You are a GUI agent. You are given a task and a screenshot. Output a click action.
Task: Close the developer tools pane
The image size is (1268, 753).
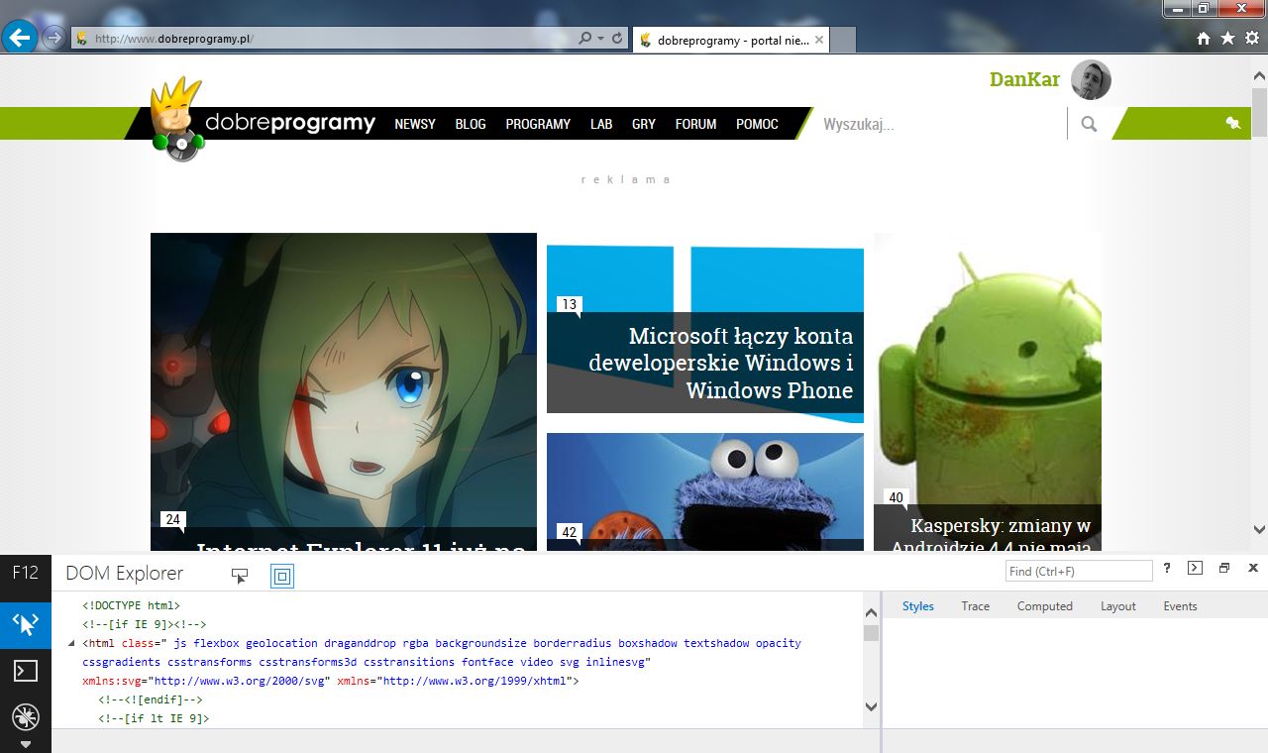(1253, 569)
